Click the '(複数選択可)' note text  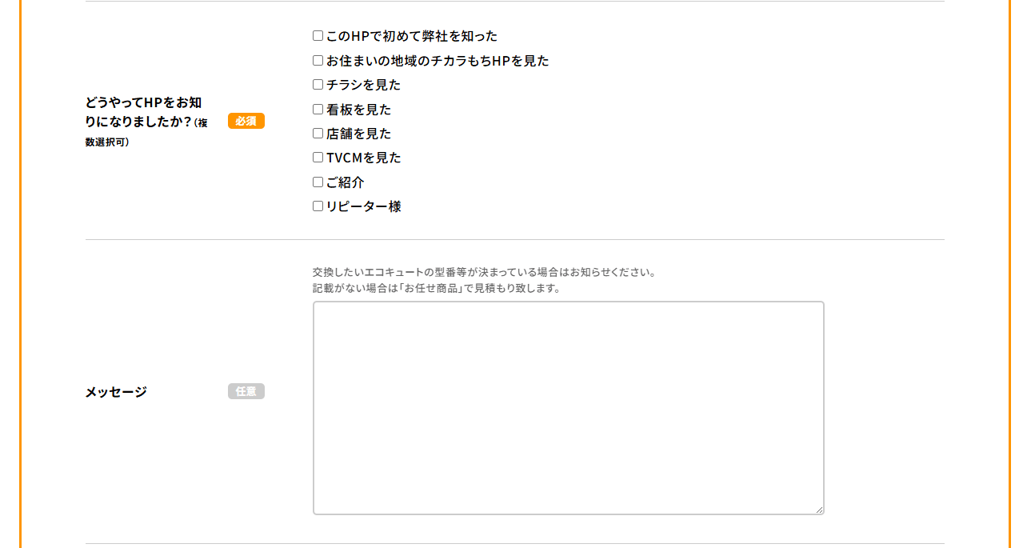107,142
